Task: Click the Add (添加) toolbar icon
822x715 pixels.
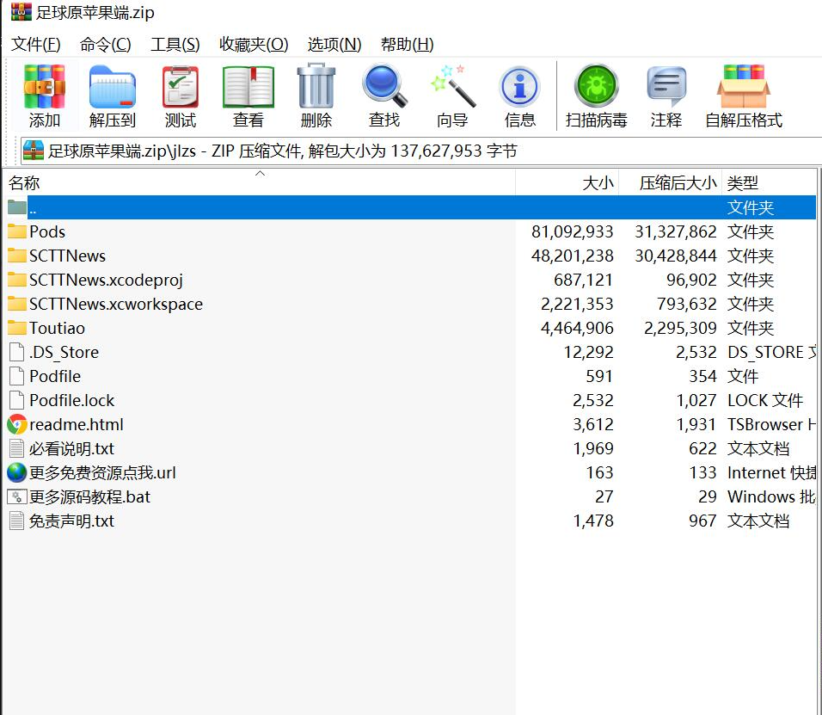Action: click(45, 96)
